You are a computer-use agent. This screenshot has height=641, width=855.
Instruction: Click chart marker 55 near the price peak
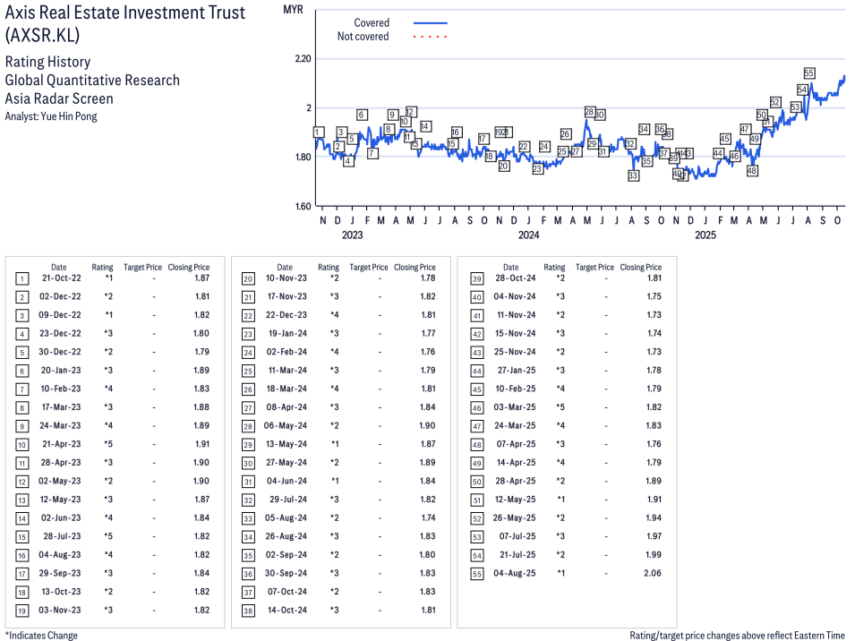click(808, 73)
